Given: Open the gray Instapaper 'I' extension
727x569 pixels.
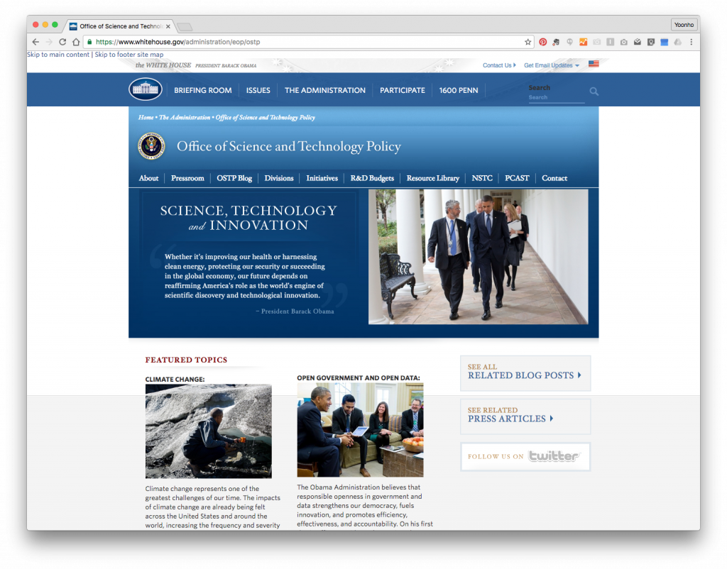Looking at the screenshot, I should click(x=610, y=42).
